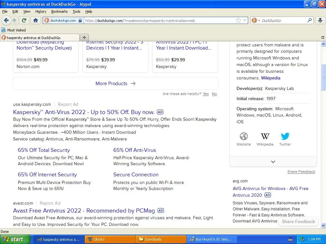Viewport: 326px width, 244px height.
Task: Open a new tab with plus button
Action: pos(84,37)
